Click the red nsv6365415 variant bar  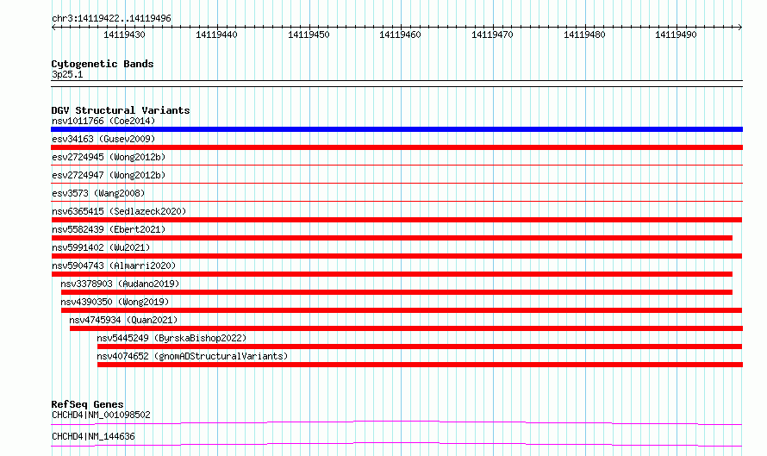[x=396, y=220]
